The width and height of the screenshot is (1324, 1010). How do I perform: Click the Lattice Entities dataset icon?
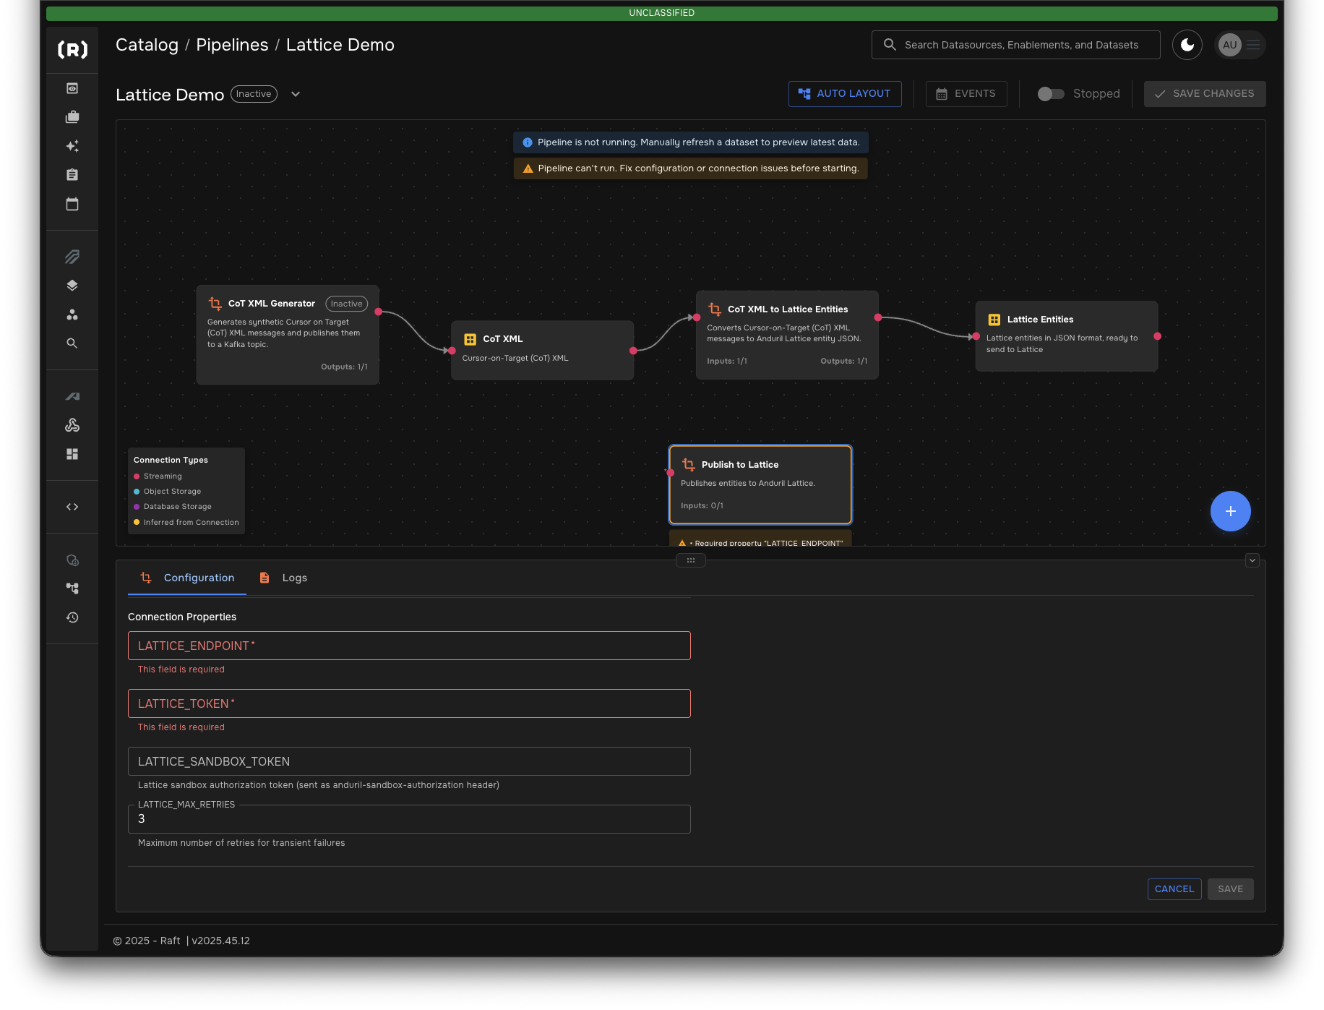[994, 320]
